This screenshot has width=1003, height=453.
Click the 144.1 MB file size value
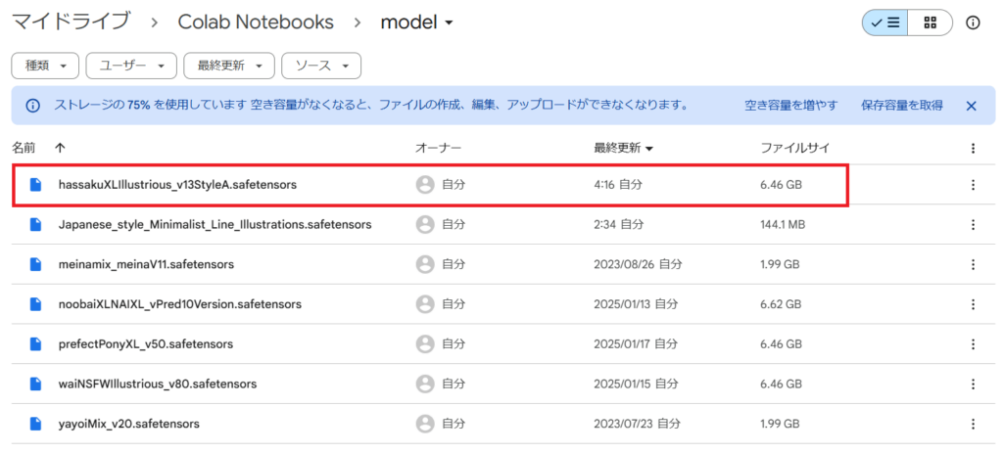tap(783, 224)
